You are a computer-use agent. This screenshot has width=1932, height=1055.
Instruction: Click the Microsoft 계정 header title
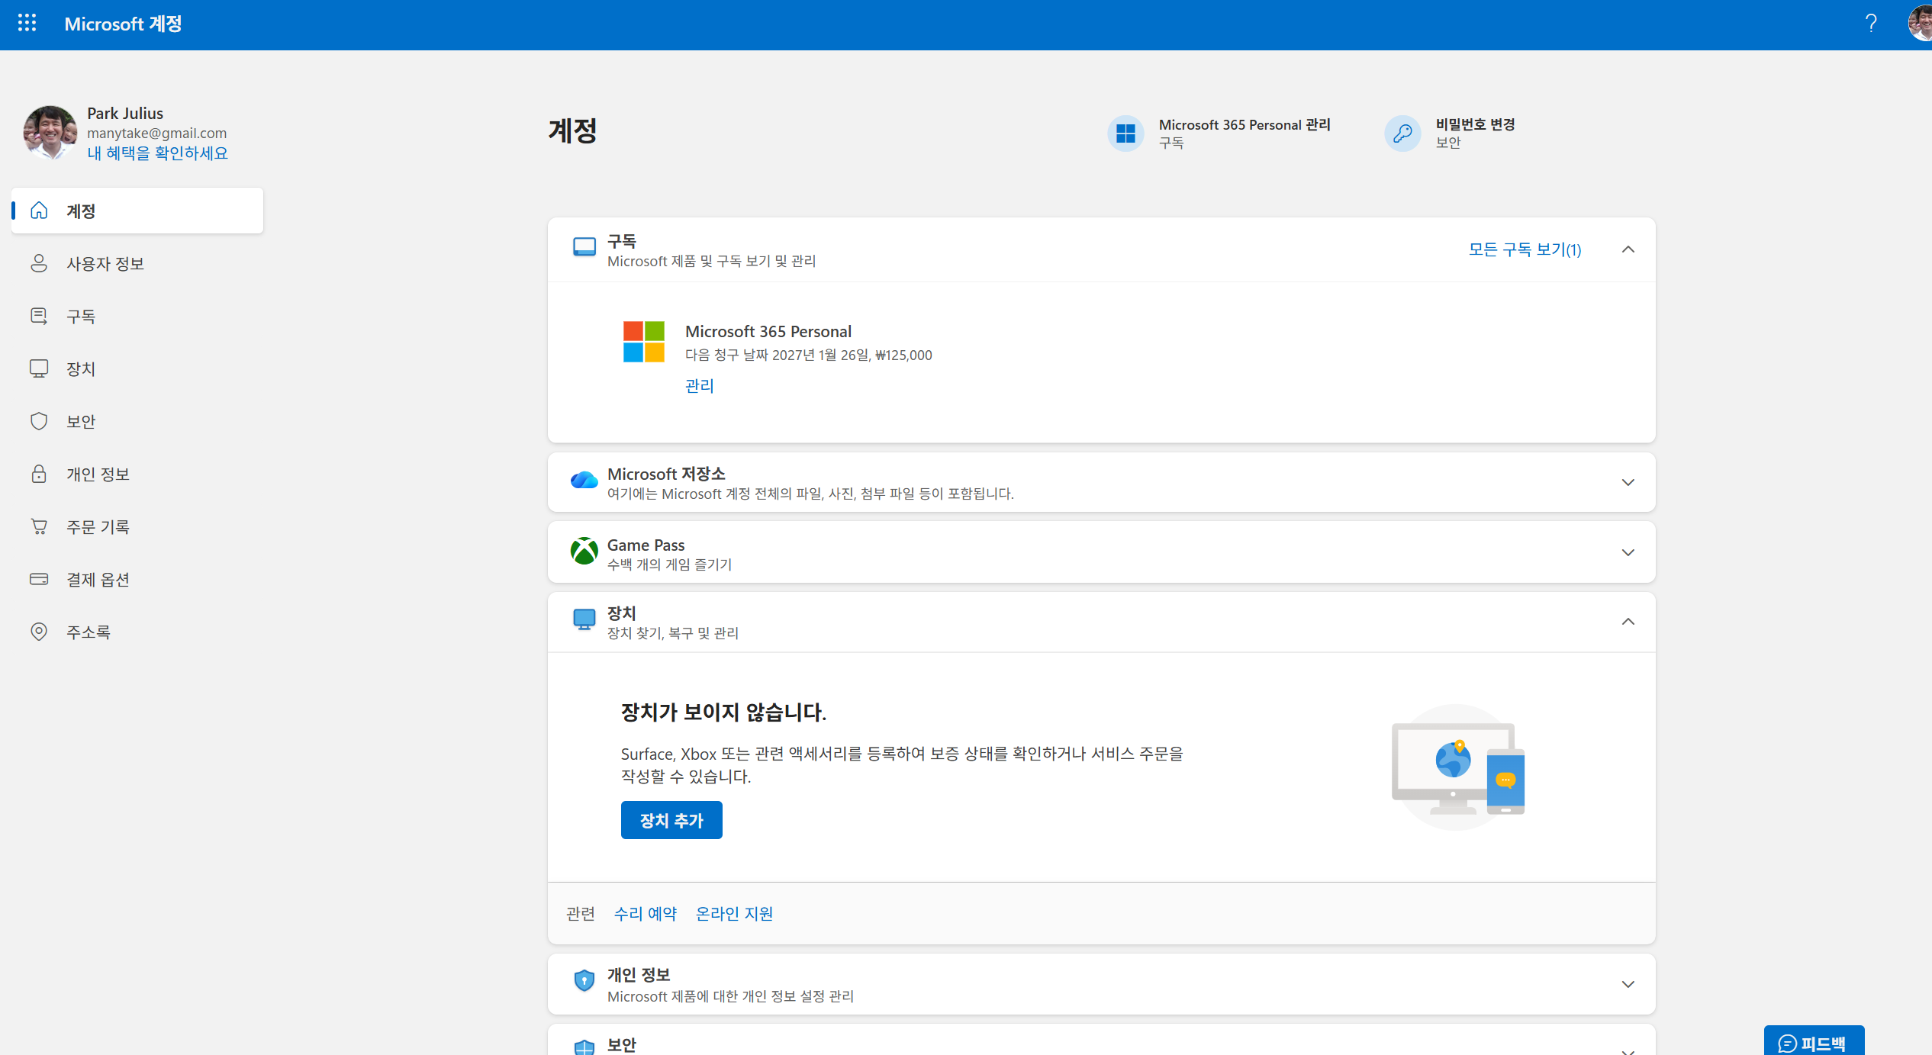(123, 24)
